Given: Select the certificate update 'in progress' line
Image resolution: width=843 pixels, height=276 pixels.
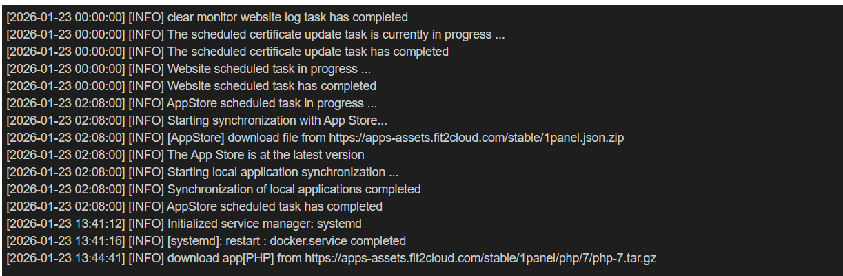Looking at the screenshot, I should pyautogui.click(x=336, y=34).
